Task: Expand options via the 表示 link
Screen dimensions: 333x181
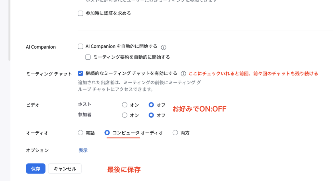Action: (83, 150)
